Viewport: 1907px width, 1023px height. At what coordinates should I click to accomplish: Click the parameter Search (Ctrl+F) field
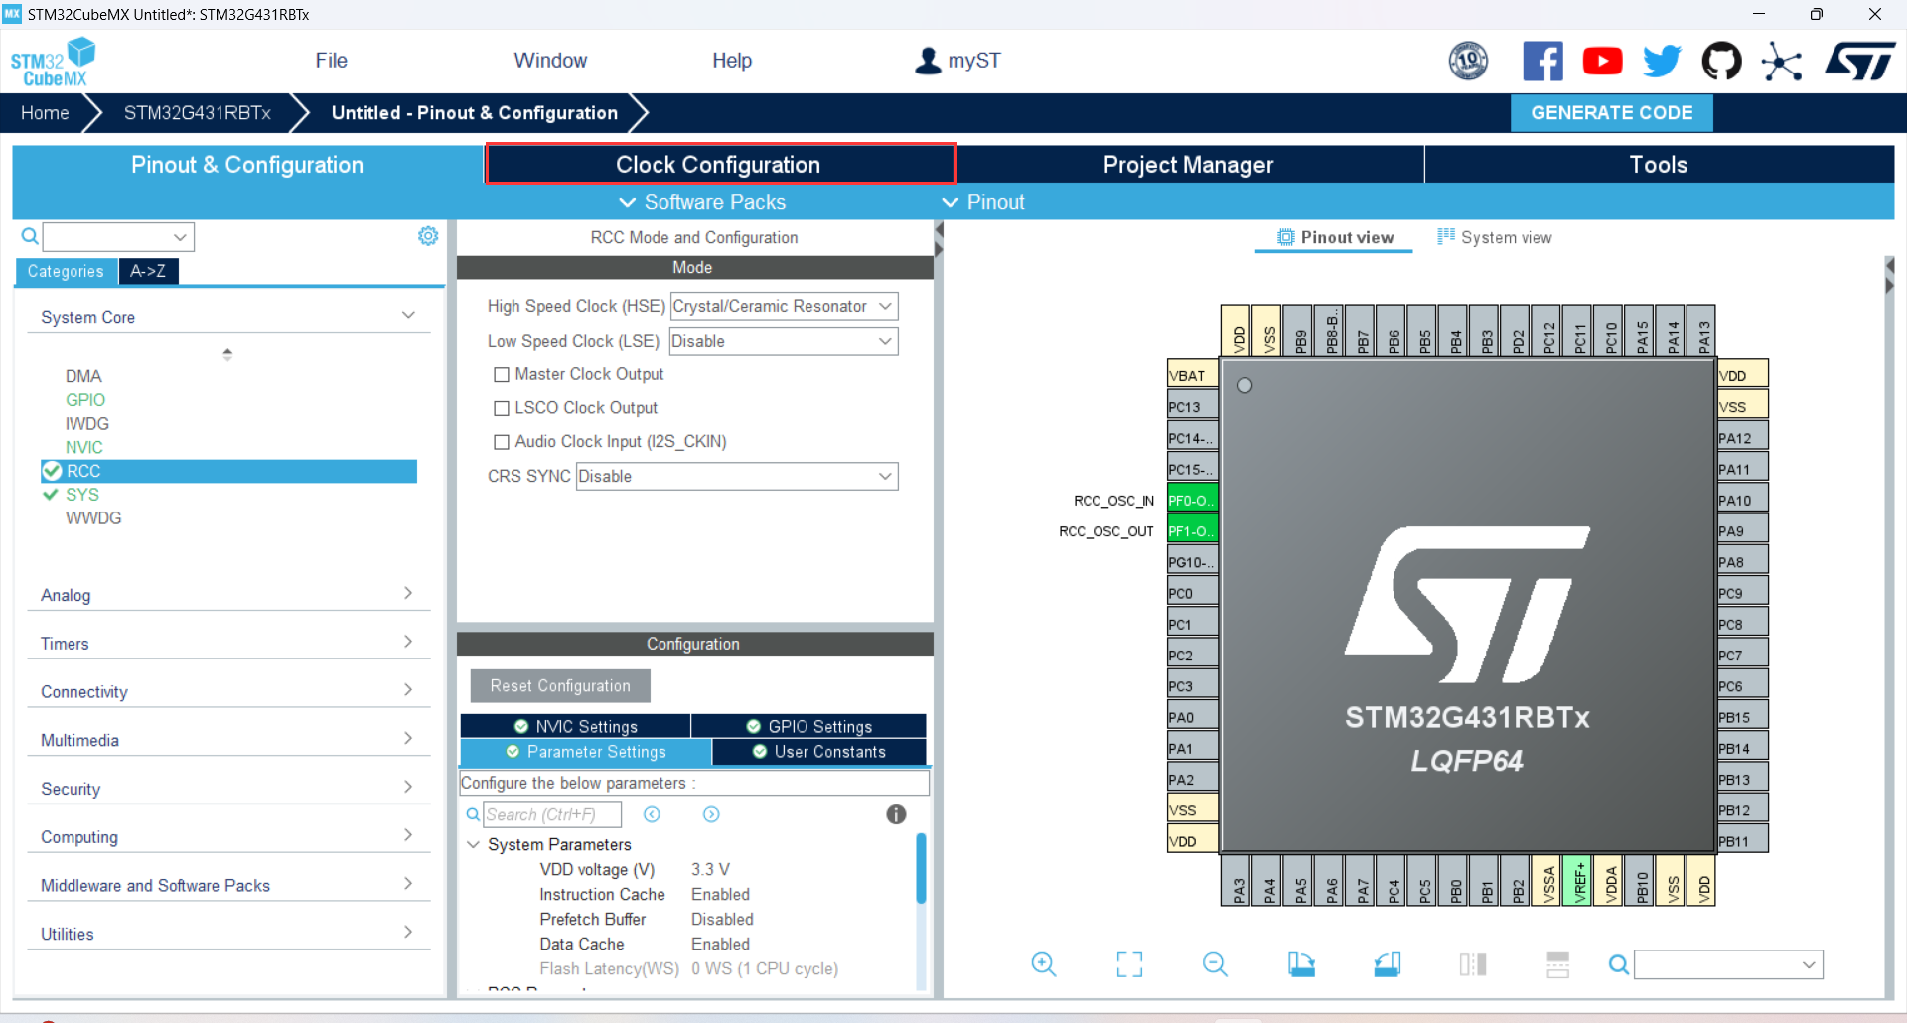(x=552, y=814)
